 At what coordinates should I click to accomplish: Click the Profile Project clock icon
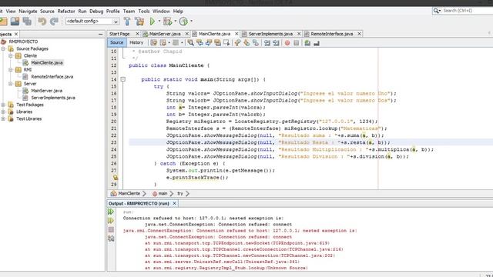(183, 21)
